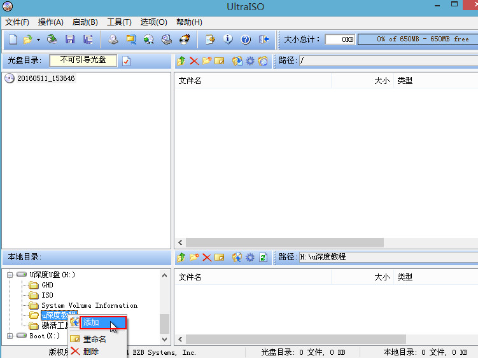The width and height of the screenshot is (478, 358).
Task: Refresh local directory with green arrows icon
Action: pyautogui.click(x=263, y=258)
